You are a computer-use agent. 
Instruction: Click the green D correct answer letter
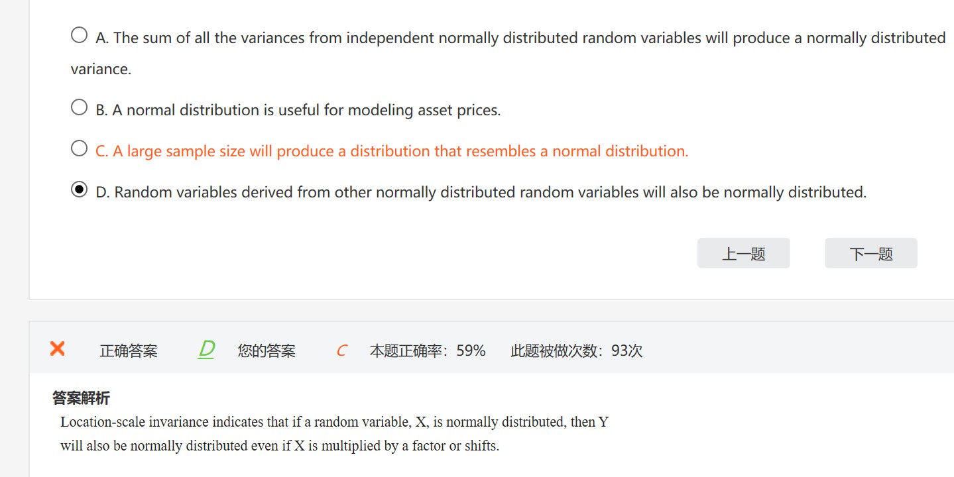click(x=207, y=349)
